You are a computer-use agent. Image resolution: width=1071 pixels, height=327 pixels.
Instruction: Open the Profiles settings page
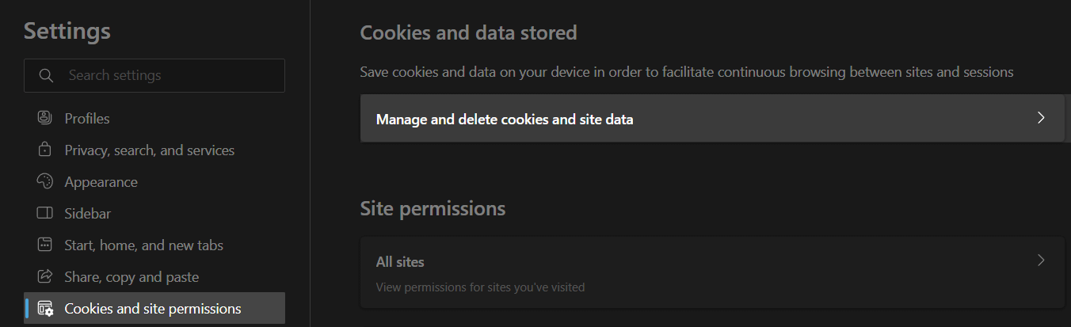pyautogui.click(x=87, y=119)
